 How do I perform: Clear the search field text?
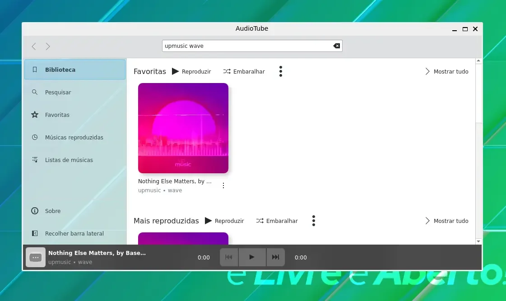[336, 46]
